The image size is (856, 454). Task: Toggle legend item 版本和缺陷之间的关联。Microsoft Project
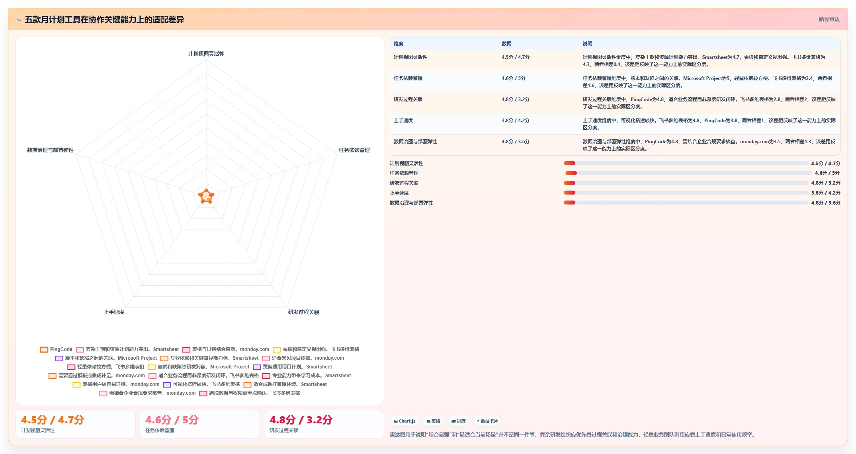[x=106, y=358]
